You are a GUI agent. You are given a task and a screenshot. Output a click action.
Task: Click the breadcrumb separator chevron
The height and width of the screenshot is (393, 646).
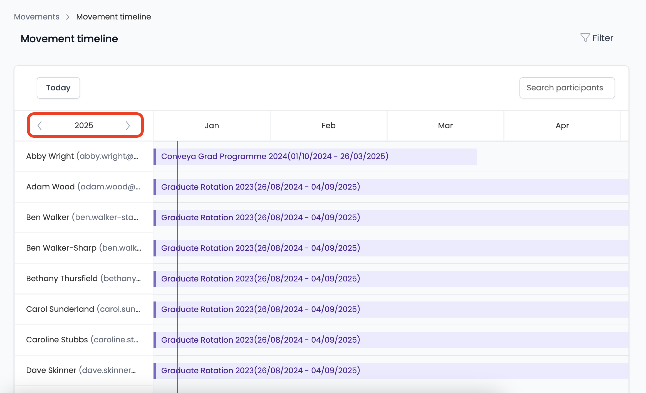(x=68, y=17)
